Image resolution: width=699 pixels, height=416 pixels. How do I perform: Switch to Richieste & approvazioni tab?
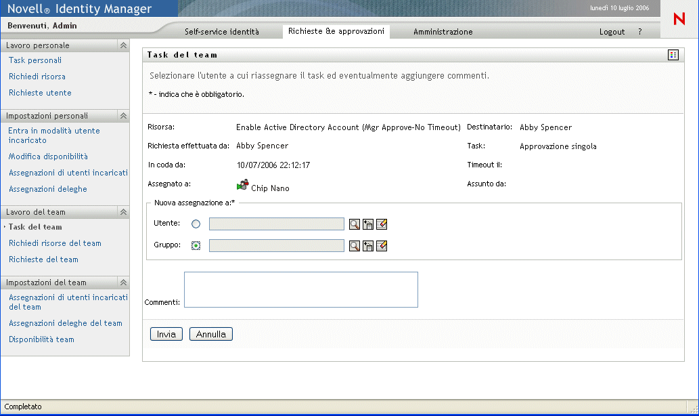pyautogui.click(x=336, y=31)
